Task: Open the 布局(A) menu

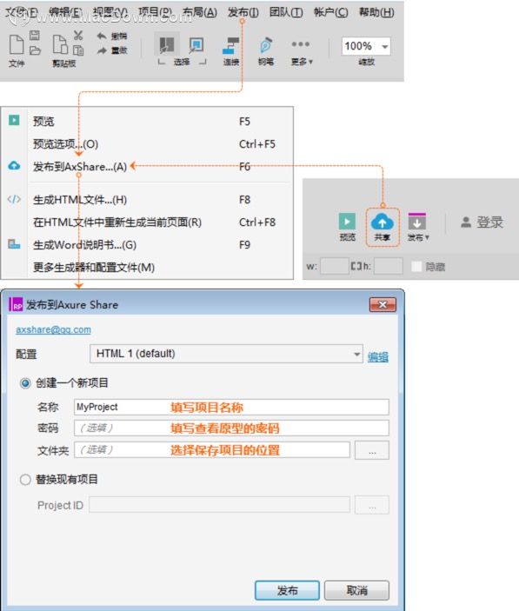Action: tap(199, 12)
